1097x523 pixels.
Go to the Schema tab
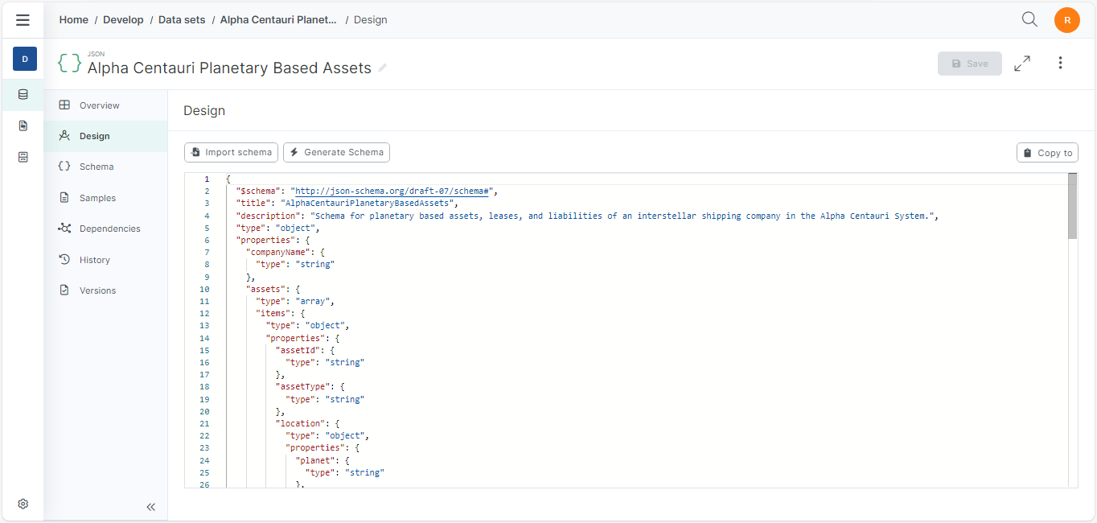tap(105, 167)
